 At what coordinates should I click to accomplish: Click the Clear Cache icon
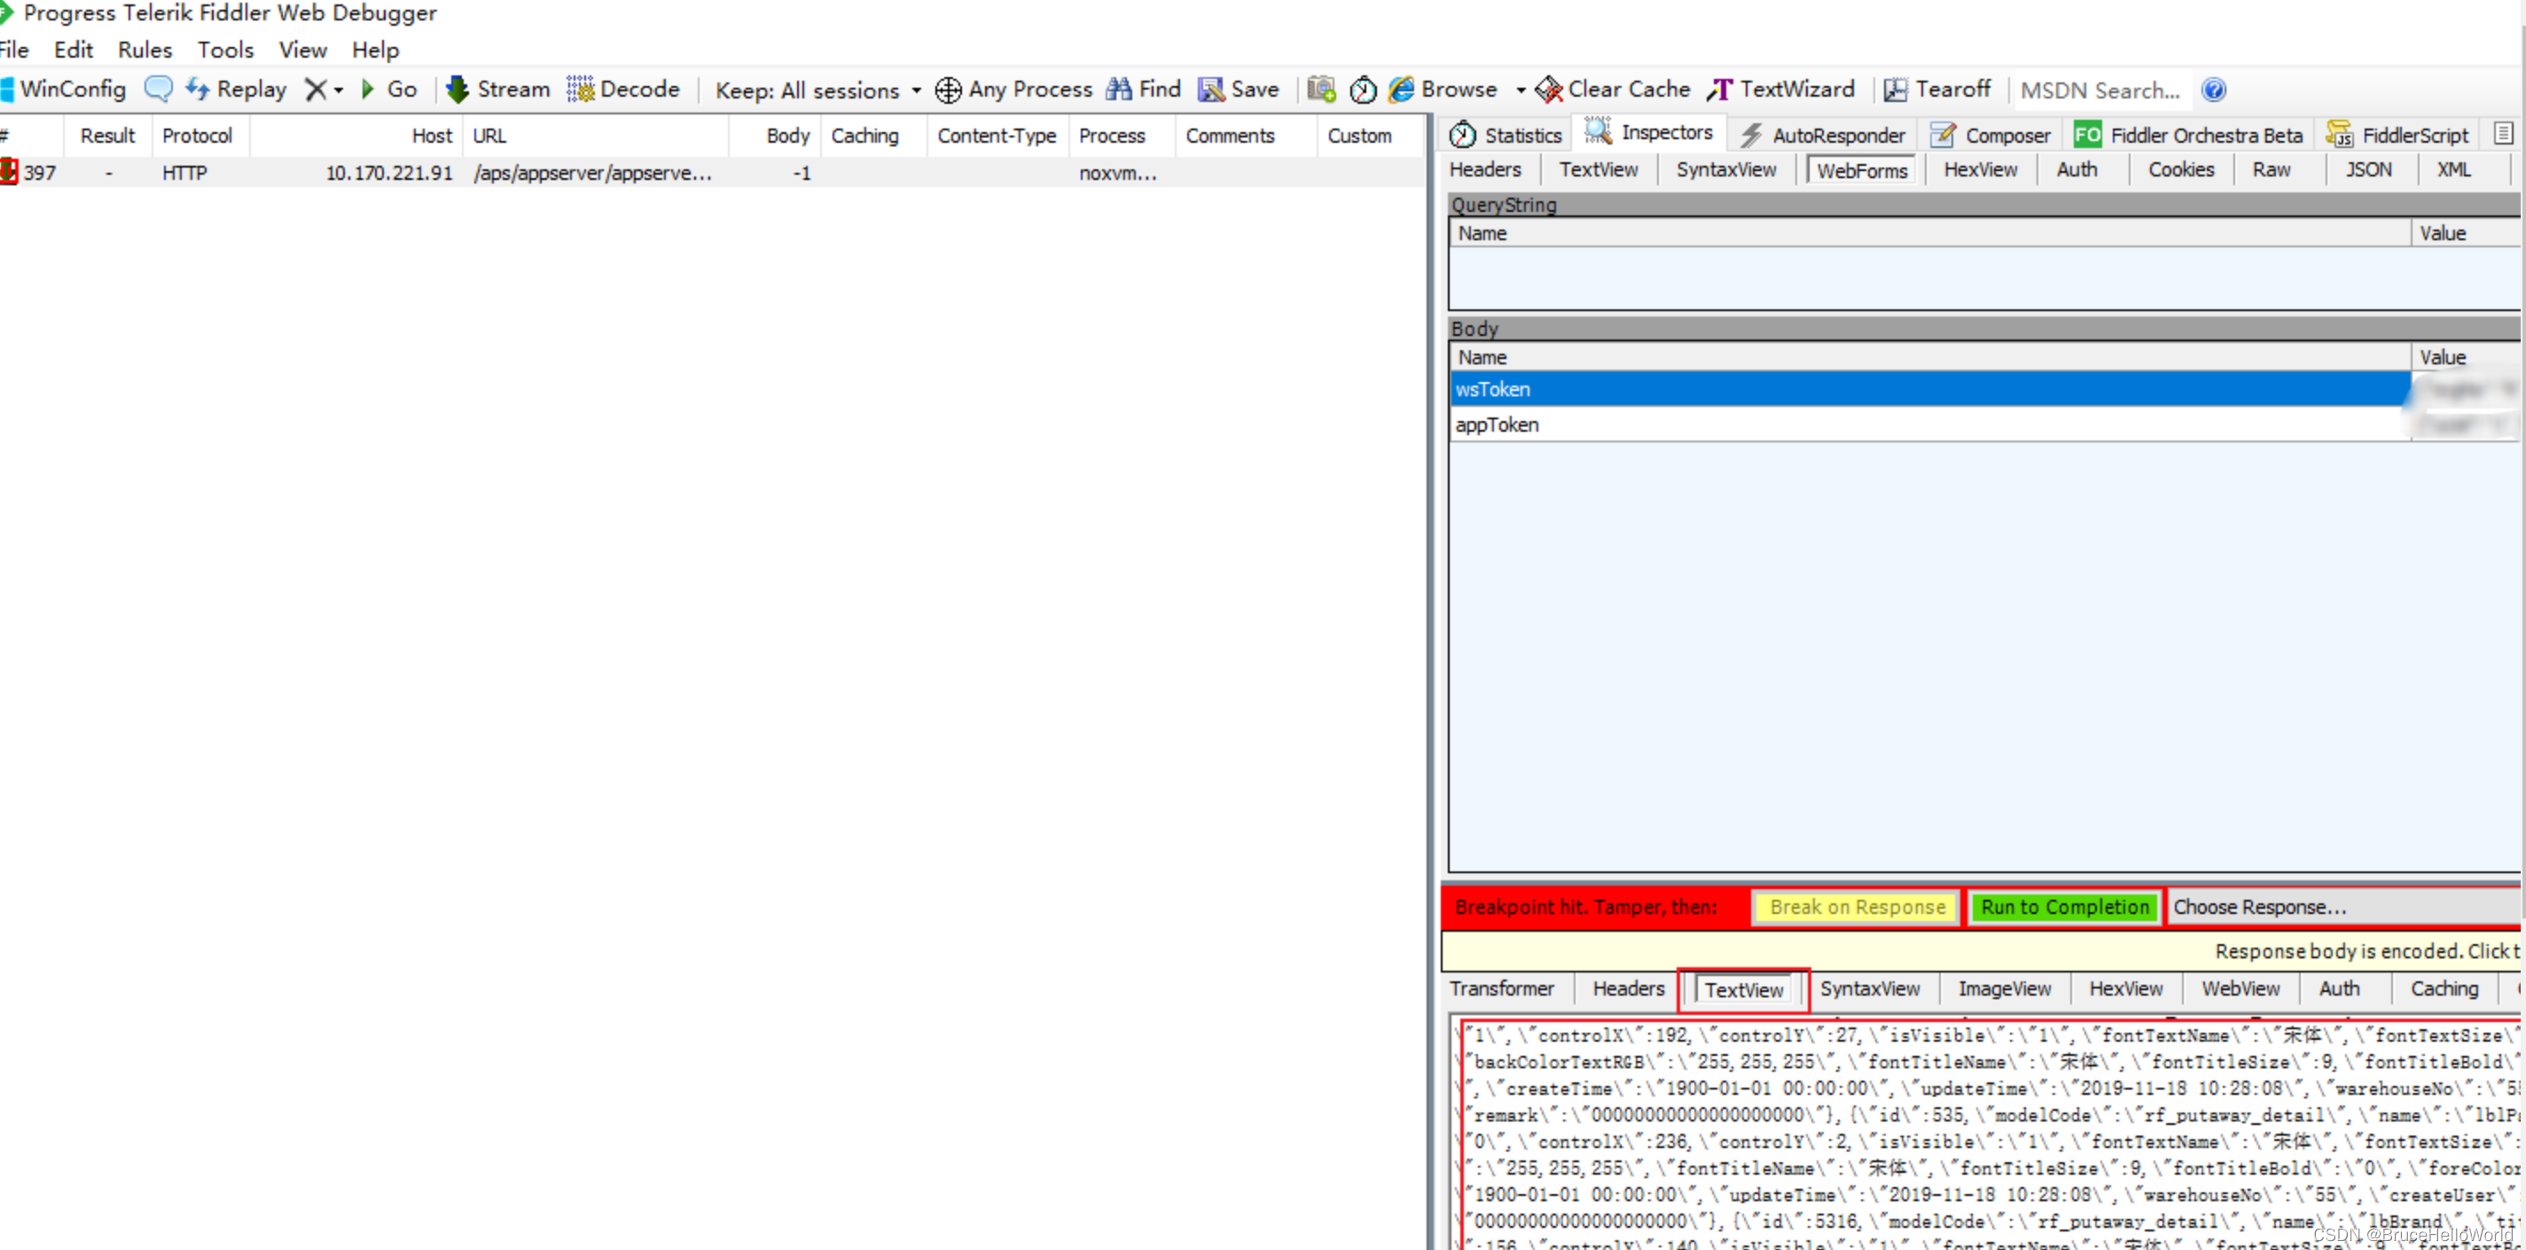click(x=1549, y=90)
